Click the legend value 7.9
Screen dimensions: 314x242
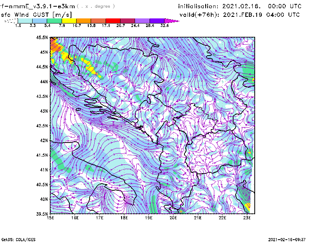pyautogui.click(x=62, y=25)
